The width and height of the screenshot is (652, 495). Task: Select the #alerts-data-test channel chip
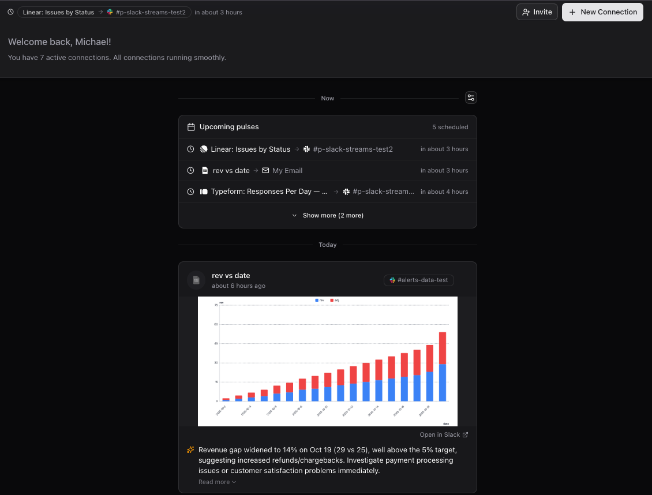[419, 280]
